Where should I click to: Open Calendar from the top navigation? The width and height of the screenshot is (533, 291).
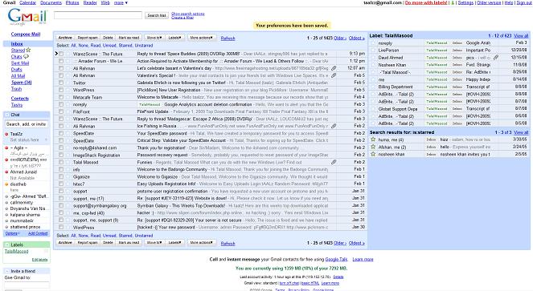point(27,2)
